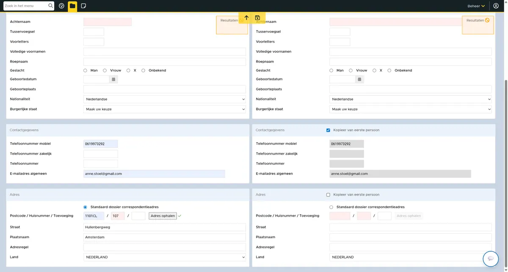508x272 pixels.
Task: Click the first person's Achternaam field
Action: (108, 22)
